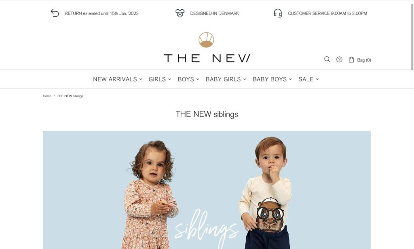
Task: Expand the GIRLS menu chevron
Action: click(170, 79)
